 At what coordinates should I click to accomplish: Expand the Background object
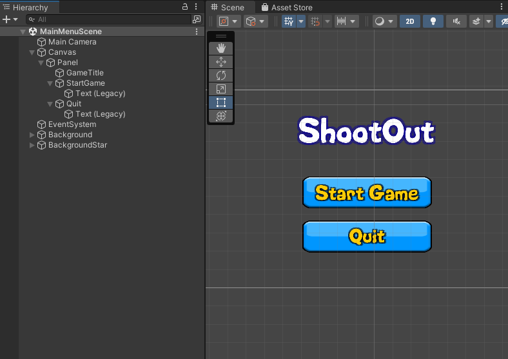(32, 135)
